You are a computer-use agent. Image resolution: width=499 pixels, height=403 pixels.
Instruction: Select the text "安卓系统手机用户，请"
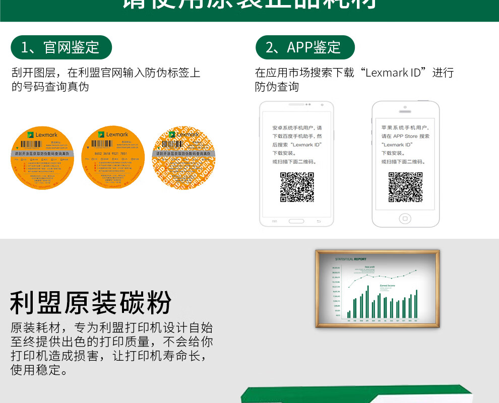pyautogui.click(x=297, y=128)
